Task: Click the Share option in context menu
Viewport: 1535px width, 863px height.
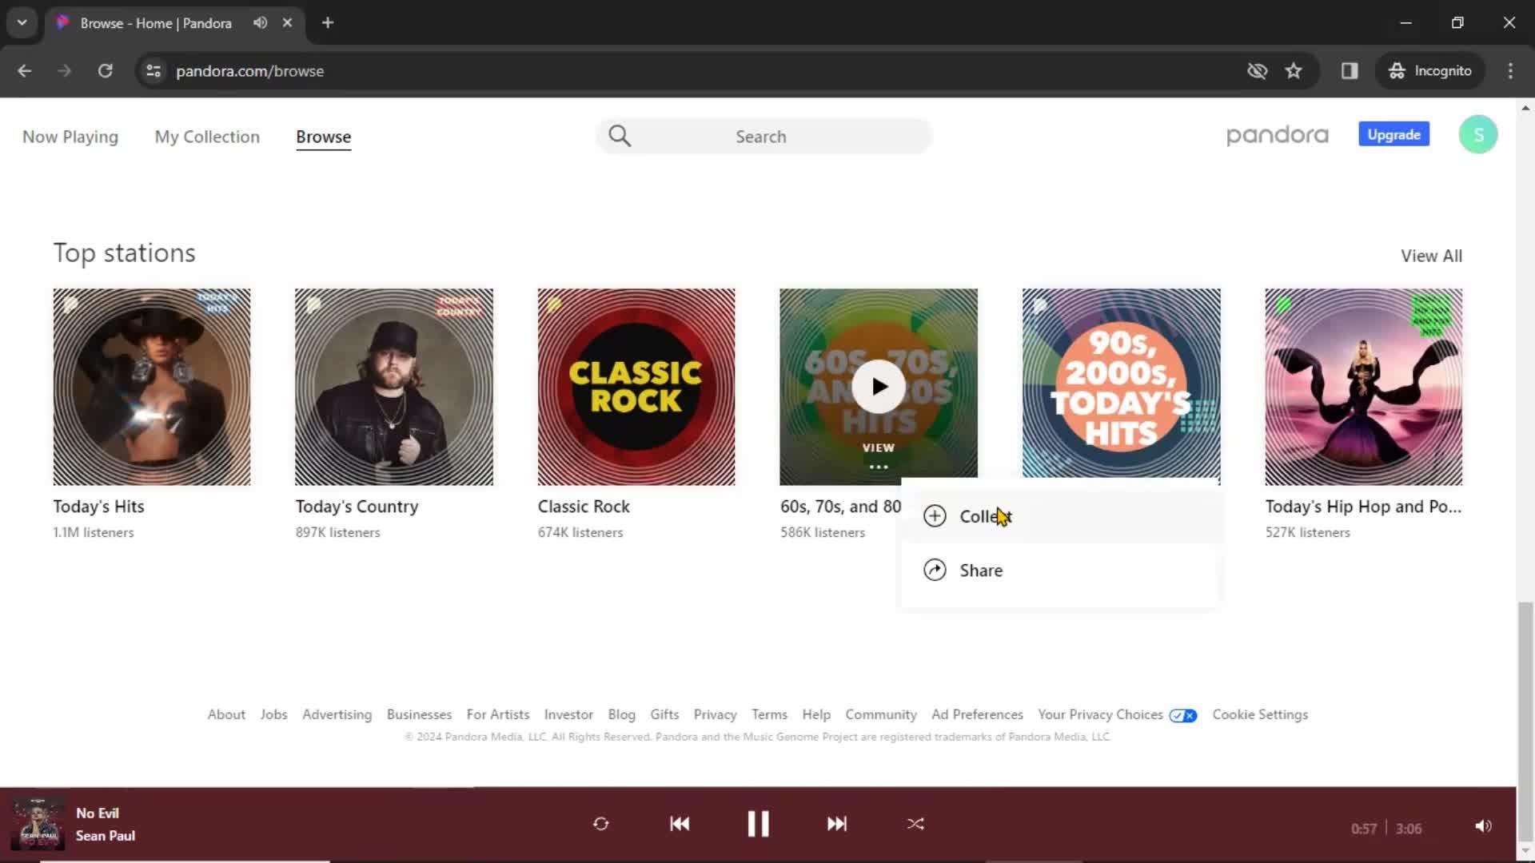Action: coord(980,570)
